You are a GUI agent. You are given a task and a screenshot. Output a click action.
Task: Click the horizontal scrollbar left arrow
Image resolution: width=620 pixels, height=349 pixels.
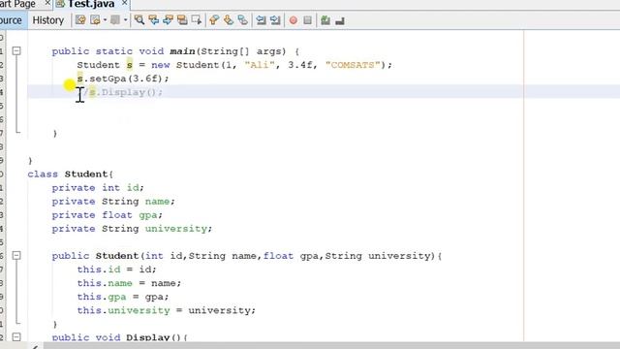tap(35, 346)
